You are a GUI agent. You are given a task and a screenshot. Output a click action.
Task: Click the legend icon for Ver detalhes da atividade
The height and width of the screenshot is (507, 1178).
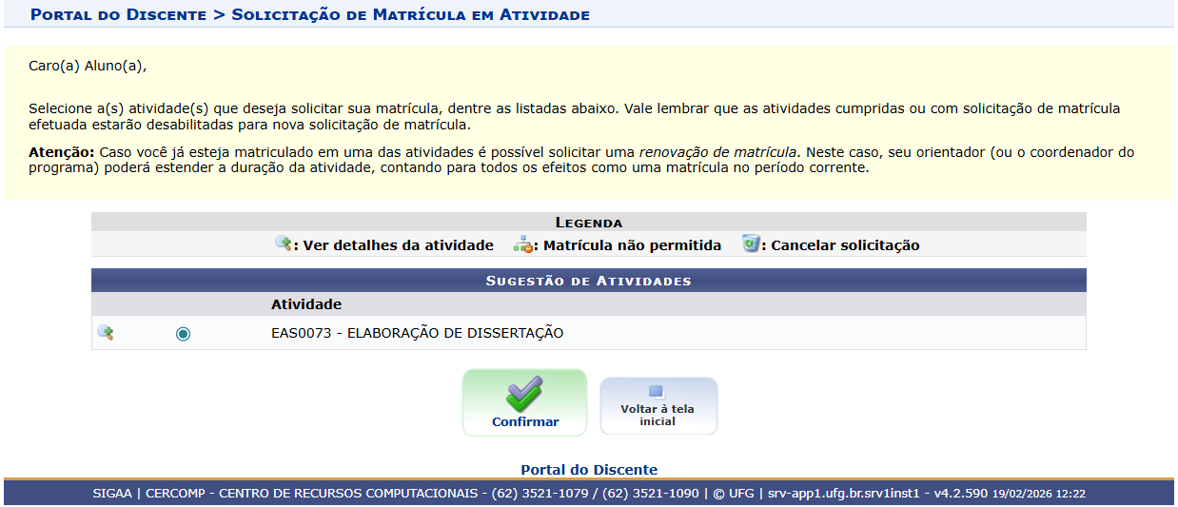(x=283, y=244)
